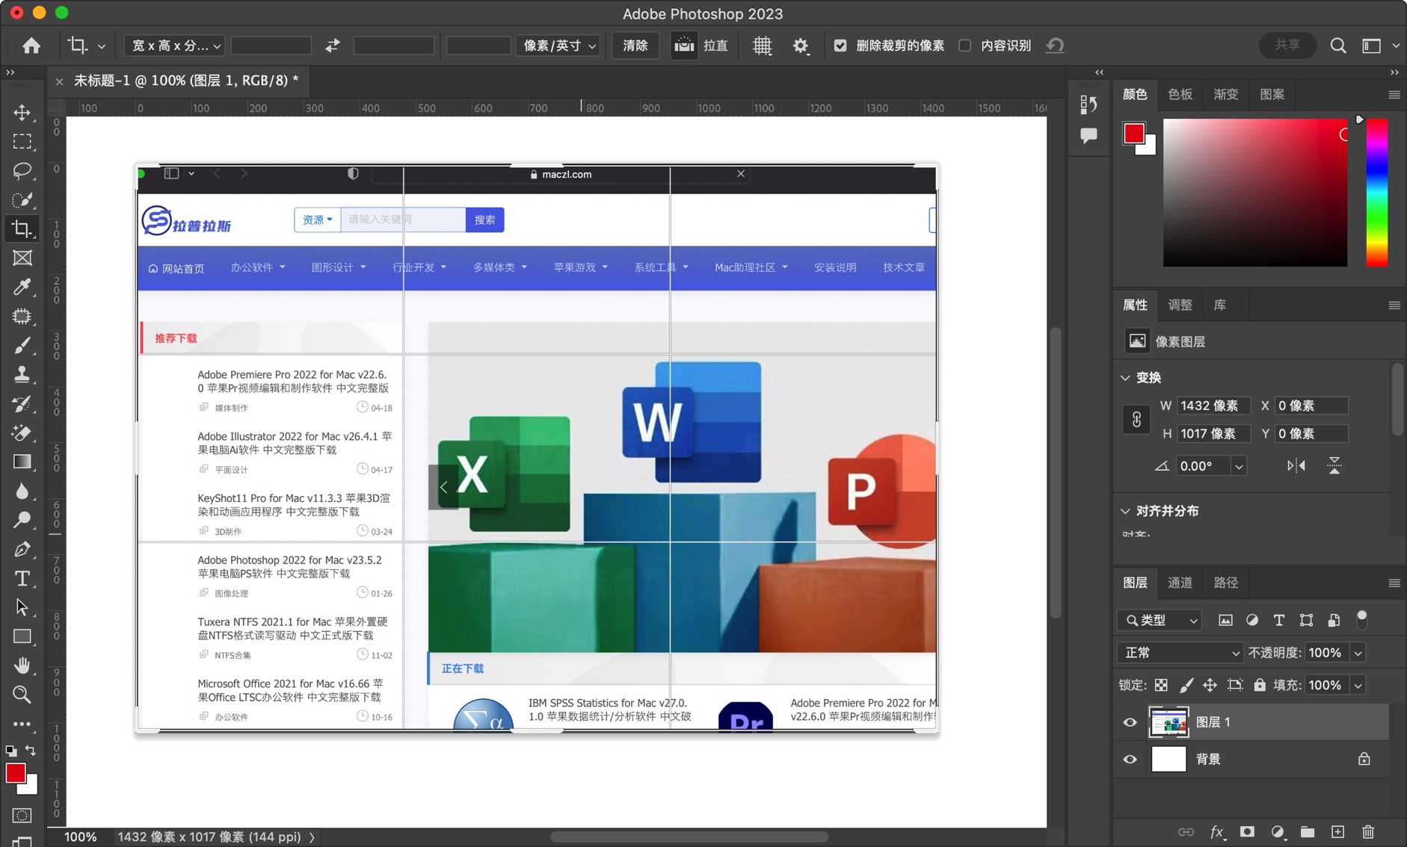This screenshot has width=1407, height=847.
Task: Open fill percentage dropdown arrow
Action: click(1358, 685)
